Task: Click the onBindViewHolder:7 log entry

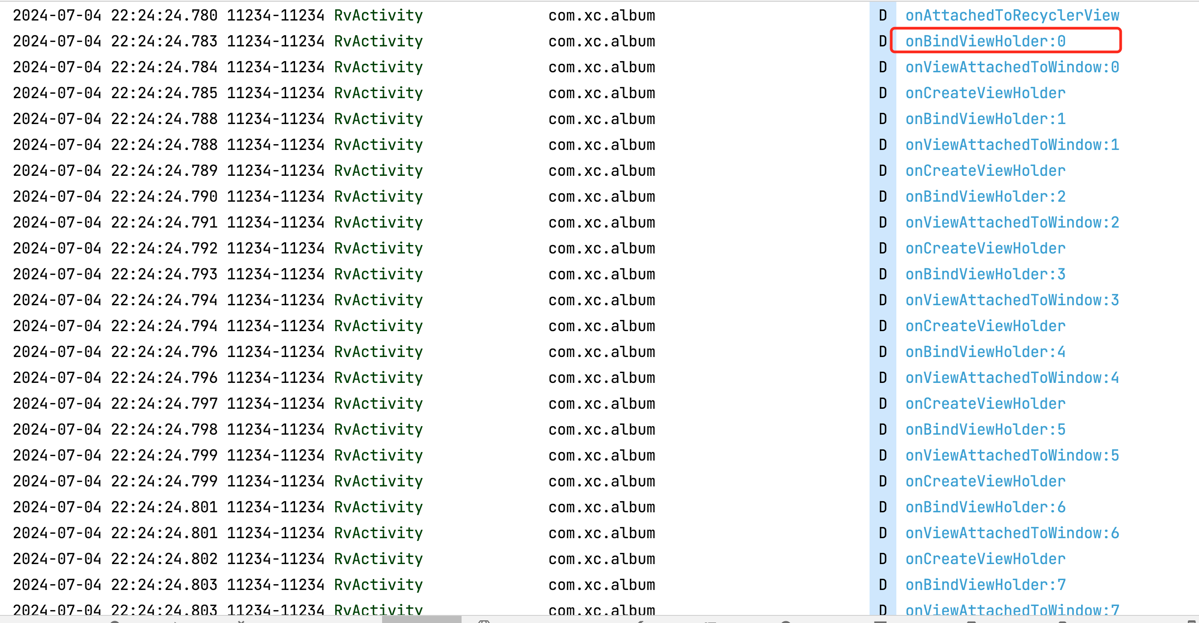Action: coord(985,585)
